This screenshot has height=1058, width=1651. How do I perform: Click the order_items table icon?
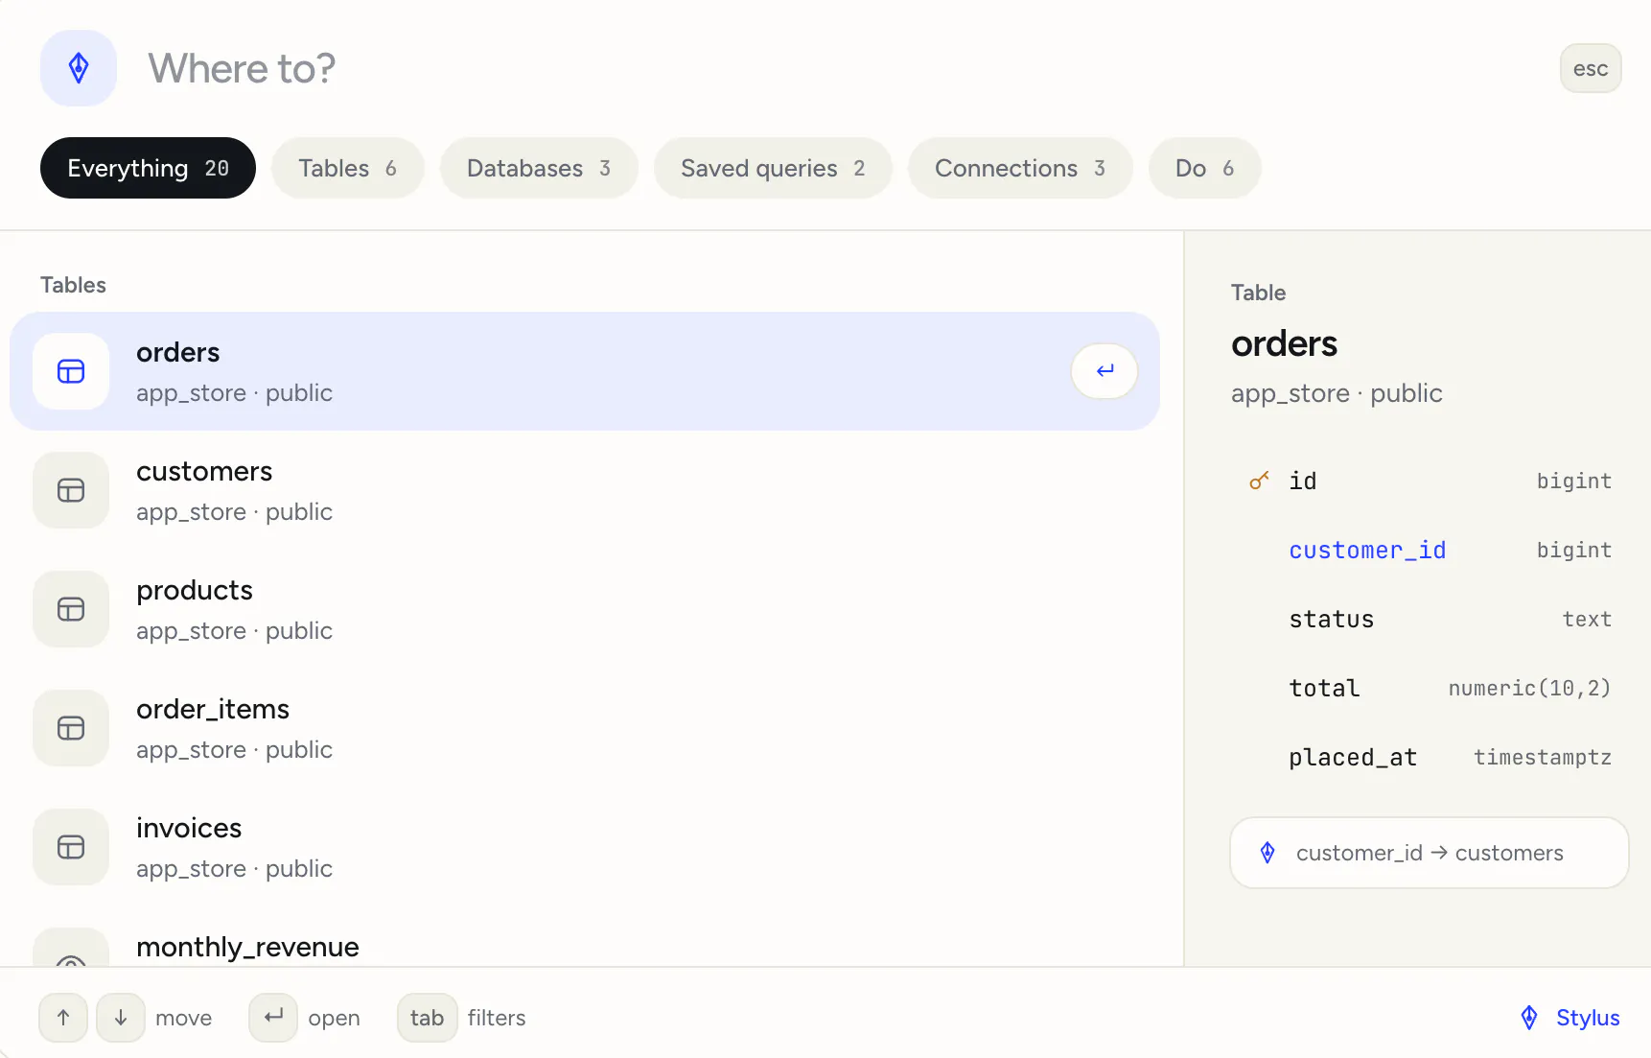71,728
